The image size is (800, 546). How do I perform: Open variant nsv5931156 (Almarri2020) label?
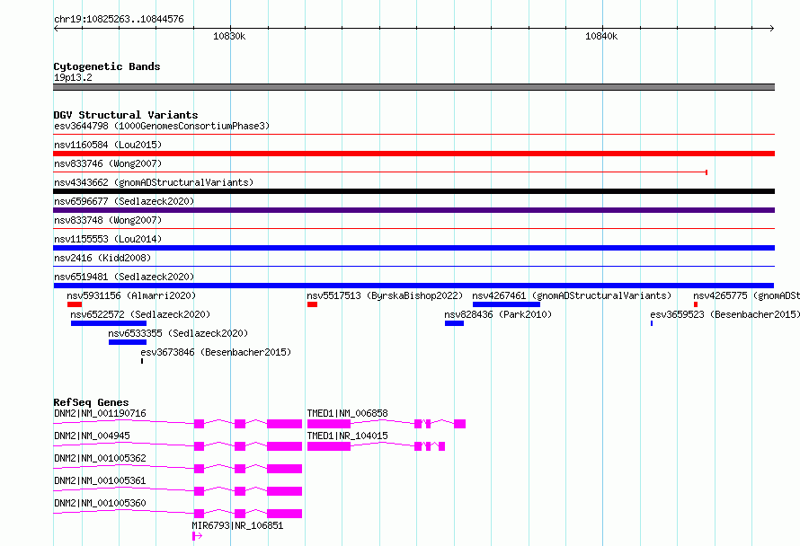coord(131,295)
